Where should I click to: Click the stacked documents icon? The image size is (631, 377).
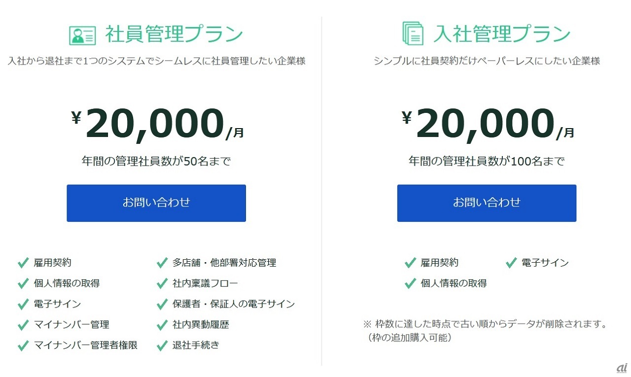click(413, 34)
